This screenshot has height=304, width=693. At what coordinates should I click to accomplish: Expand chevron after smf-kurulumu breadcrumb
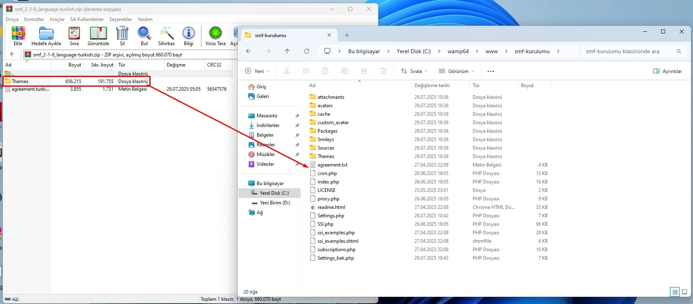[558, 51]
